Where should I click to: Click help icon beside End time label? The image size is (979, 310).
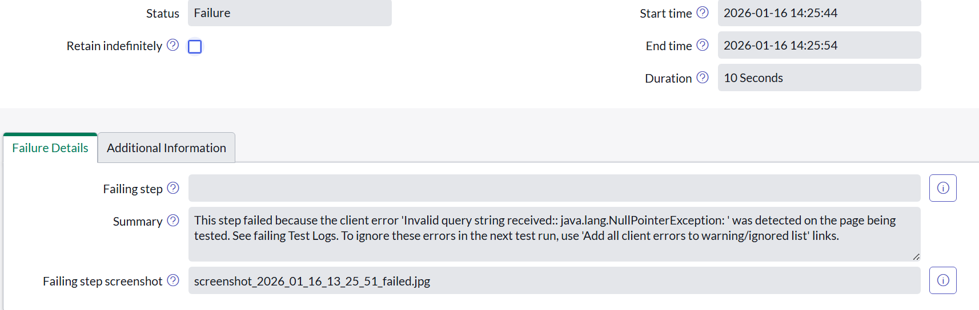click(703, 45)
